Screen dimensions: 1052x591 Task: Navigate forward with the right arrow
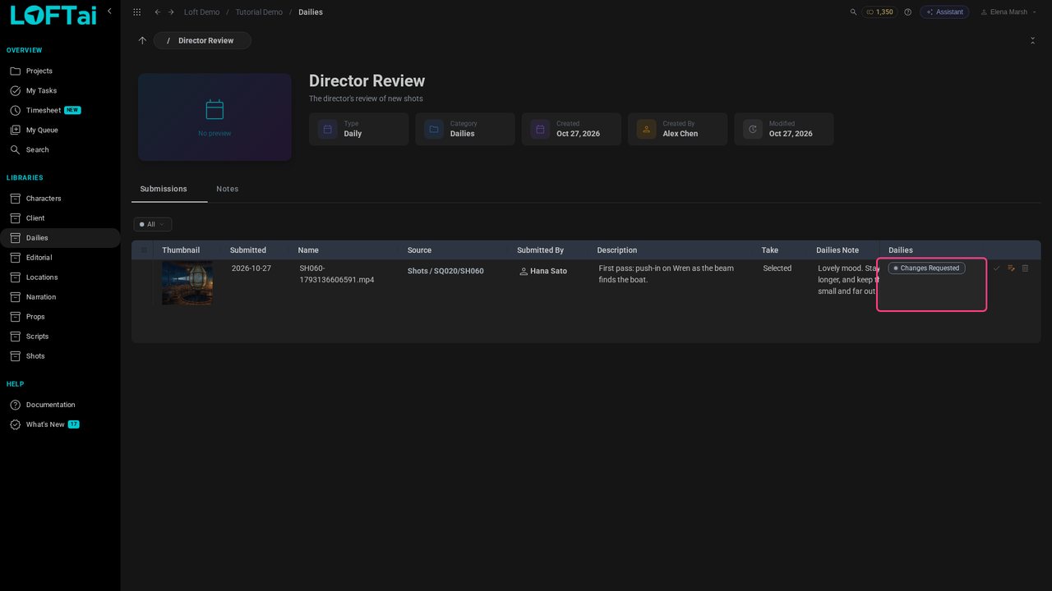(x=171, y=12)
